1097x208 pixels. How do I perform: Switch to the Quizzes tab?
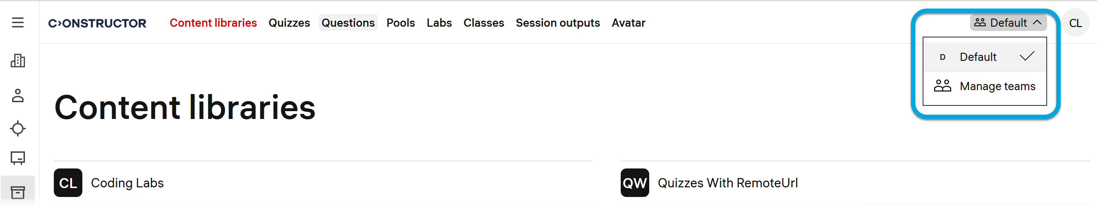coord(289,23)
